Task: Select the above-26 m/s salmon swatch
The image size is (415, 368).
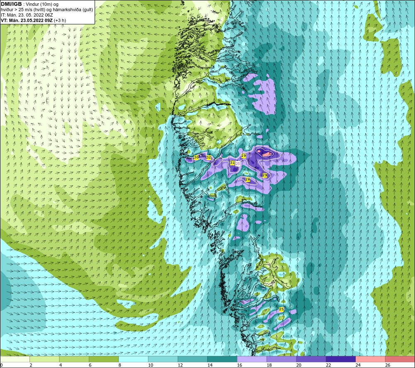Action: tap(400, 359)
